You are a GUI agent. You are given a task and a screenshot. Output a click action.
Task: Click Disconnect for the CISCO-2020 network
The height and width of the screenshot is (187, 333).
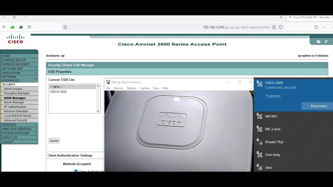click(x=317, y=106)
